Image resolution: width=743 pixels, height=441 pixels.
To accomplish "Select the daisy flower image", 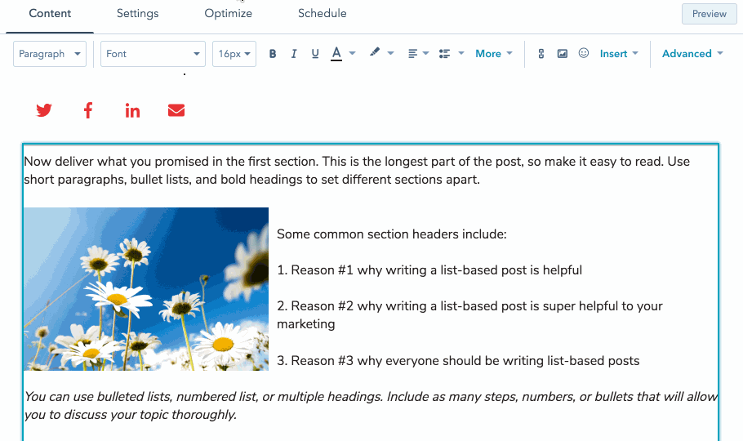I will click(x=146, y=289).
